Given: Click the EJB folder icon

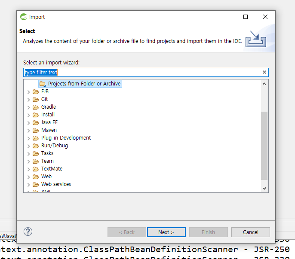Looking at the screenshot, I should click(36, 92).
